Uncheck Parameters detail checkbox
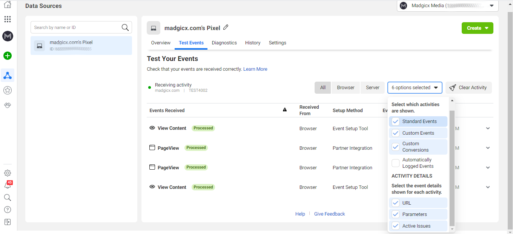Viewport: 513px width, 234px height. (396, 214)
